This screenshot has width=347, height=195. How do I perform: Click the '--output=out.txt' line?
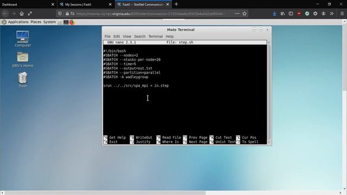(128, 68)
